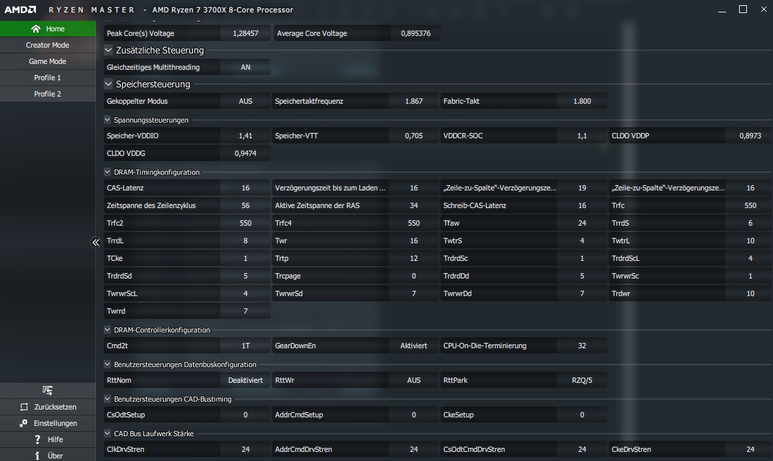This screenshot has height=461, width=773.
Task: Click GearDownEn Aktiviert value
Action: 414,346
